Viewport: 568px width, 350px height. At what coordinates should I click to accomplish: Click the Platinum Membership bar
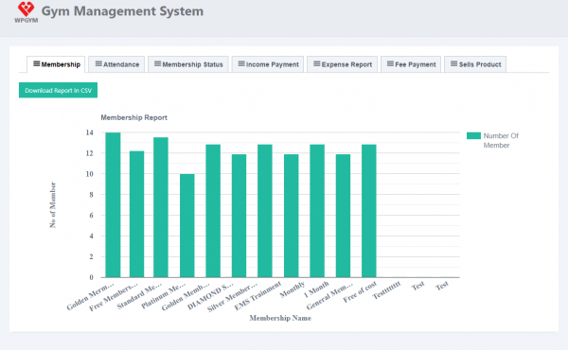186,226
